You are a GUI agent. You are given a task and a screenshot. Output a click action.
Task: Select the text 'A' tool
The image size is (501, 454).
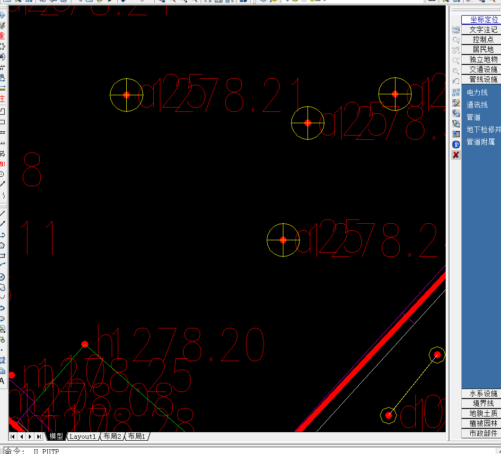(2, 381)
